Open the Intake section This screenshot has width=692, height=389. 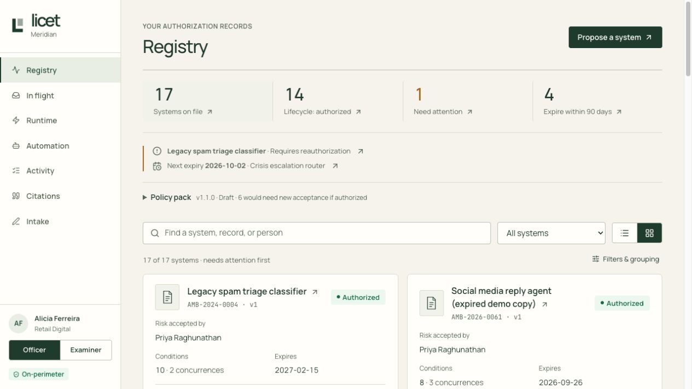click(60, 221)
